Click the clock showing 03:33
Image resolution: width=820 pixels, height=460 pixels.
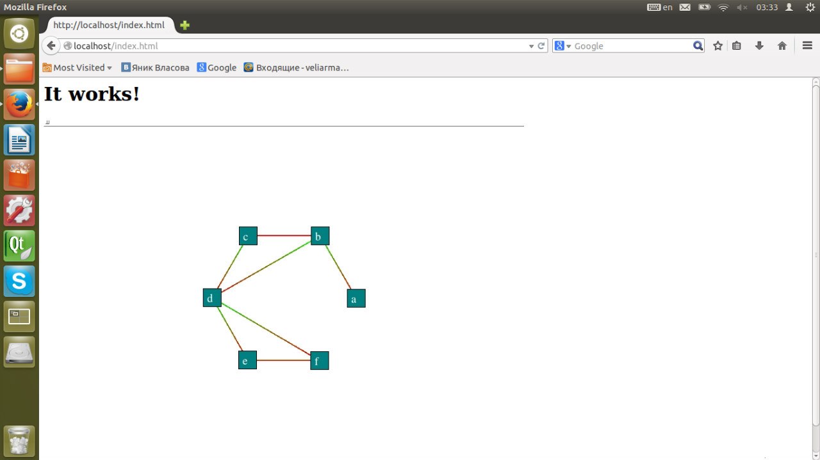767,7
